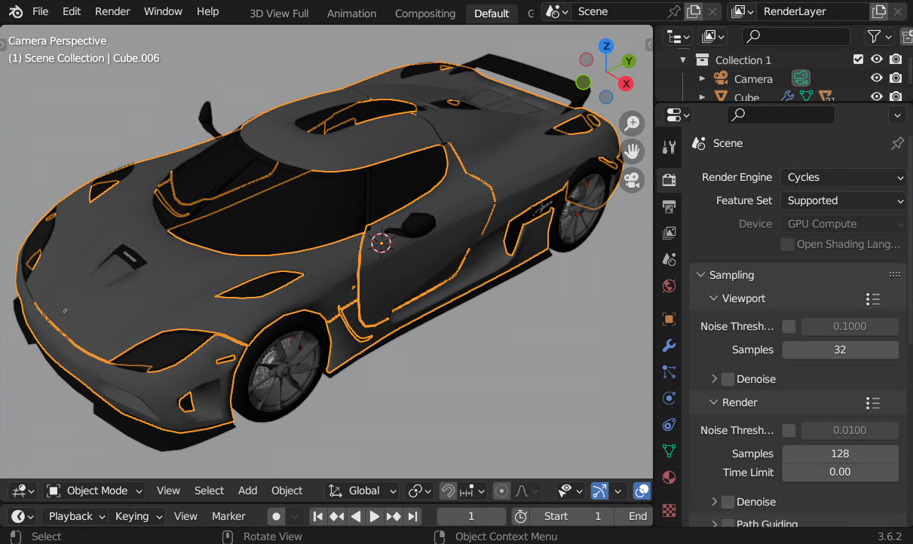Open Render sampling presets list icon
Viewport: 913px width, 544px height.
[x=873, y=403]
